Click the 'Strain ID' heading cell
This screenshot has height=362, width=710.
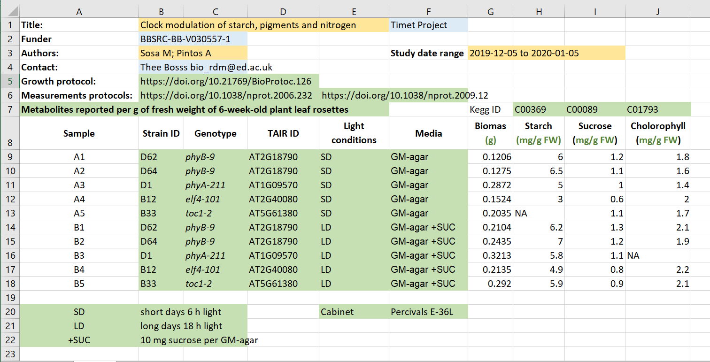point(161,133)
